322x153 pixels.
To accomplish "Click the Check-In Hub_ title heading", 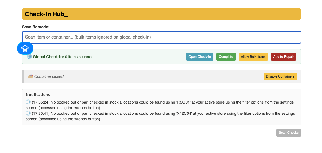I will point(46,14).
